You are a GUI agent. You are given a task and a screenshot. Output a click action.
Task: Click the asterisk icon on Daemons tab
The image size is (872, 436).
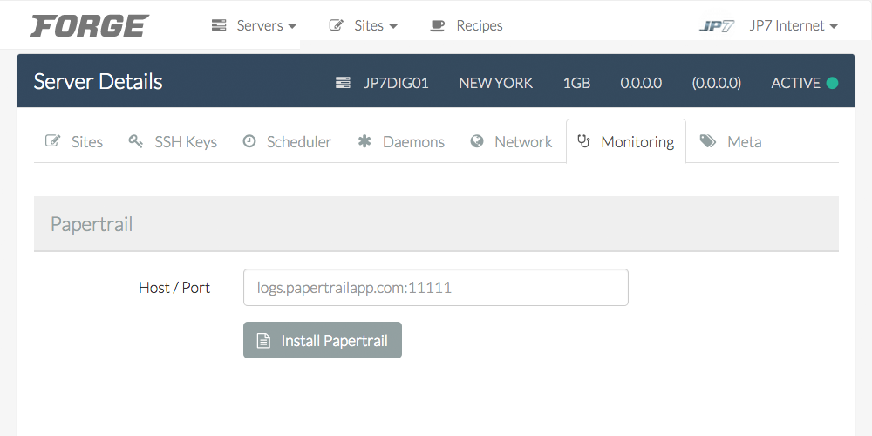(x=364, y=141)
